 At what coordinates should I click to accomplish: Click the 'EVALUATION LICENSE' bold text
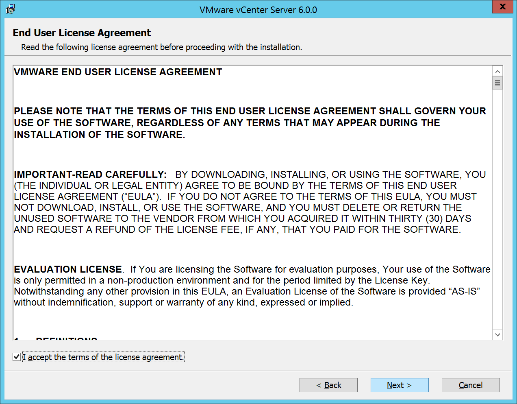coord(68,269)
